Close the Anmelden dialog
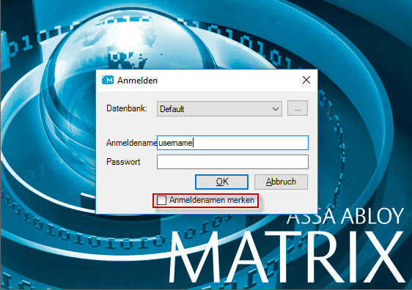Viewport: 412px width, 290px height. pyautogui.click(x=306, y=80)
